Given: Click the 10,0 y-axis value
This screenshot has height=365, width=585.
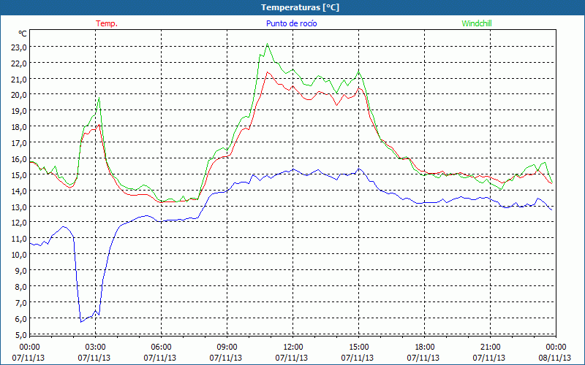Looking at the screenshot, I should (20, 255).
